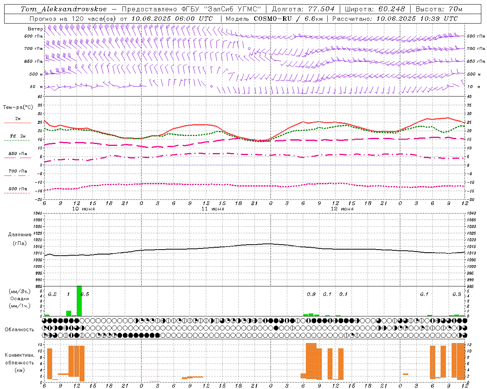Image resolution: width=487 pixels, height=389 pixels.
Task: Click the 11 июня date label
Action: coord(213,209)
